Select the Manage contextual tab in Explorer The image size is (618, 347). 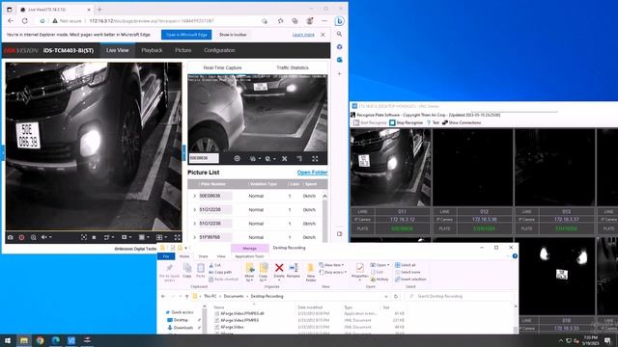pyautogui.click(x=249, y=249)
